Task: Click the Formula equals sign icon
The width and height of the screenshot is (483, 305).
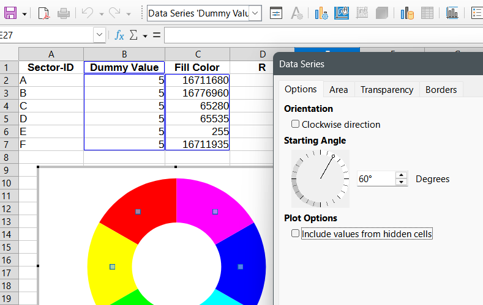Action: point(157,35)
